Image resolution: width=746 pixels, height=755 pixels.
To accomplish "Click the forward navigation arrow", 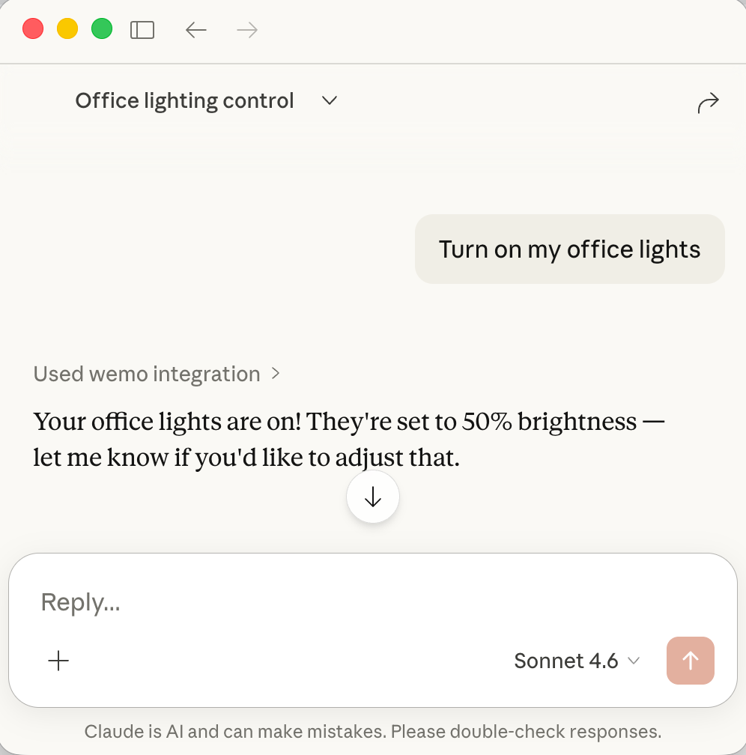I will [x=246, y=28].
